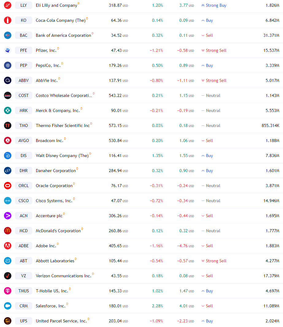283x327 pixels.
Task: Select the TMUS ticker badge
Action: click(x=24, y=290)
